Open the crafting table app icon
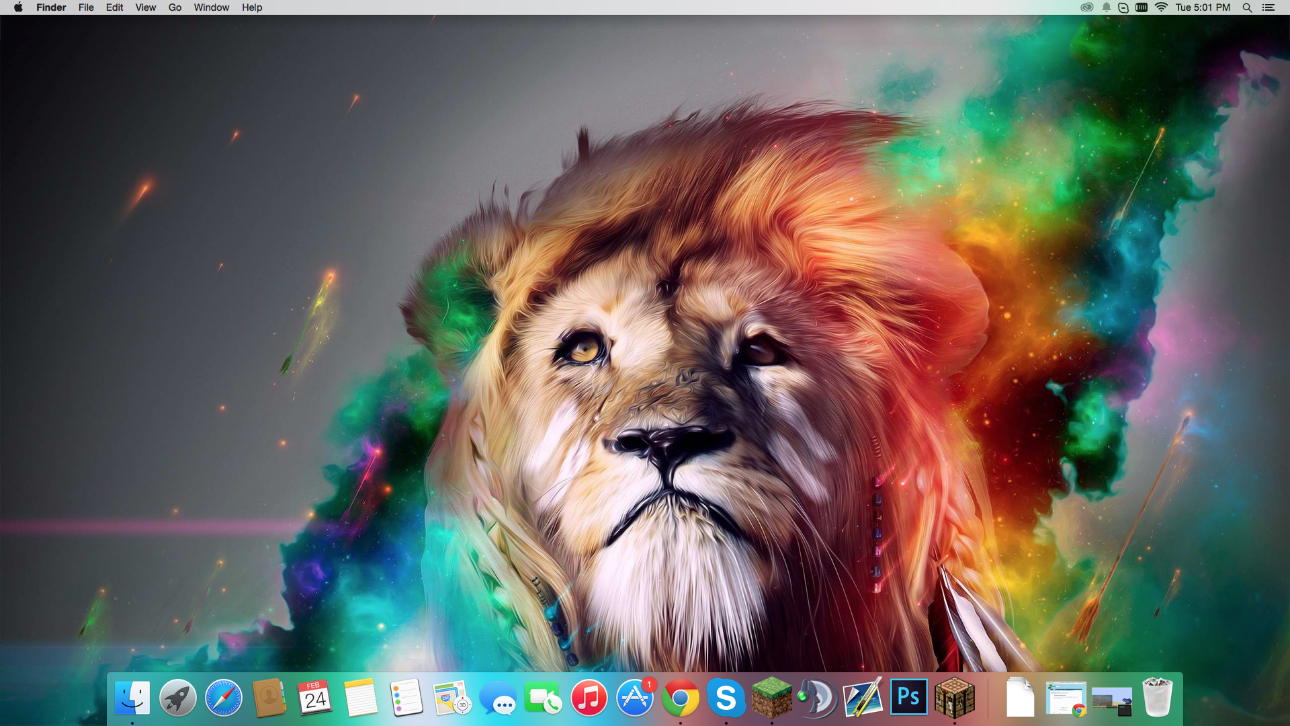 click(955, 698)
